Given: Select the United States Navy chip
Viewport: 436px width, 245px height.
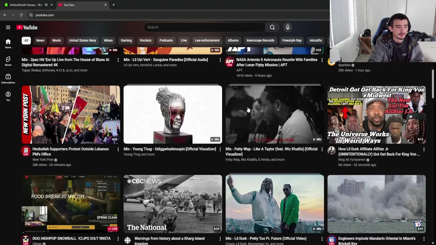Looking at the screenshot, I should [x=82, y=40].
